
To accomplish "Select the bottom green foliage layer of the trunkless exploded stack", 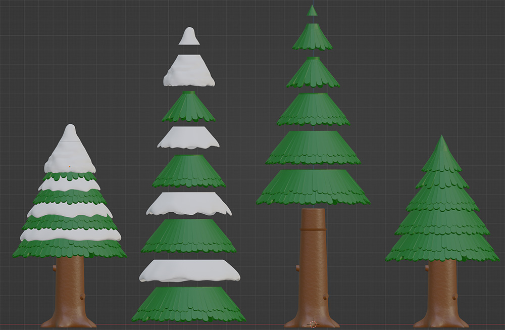I will [189, 305].
